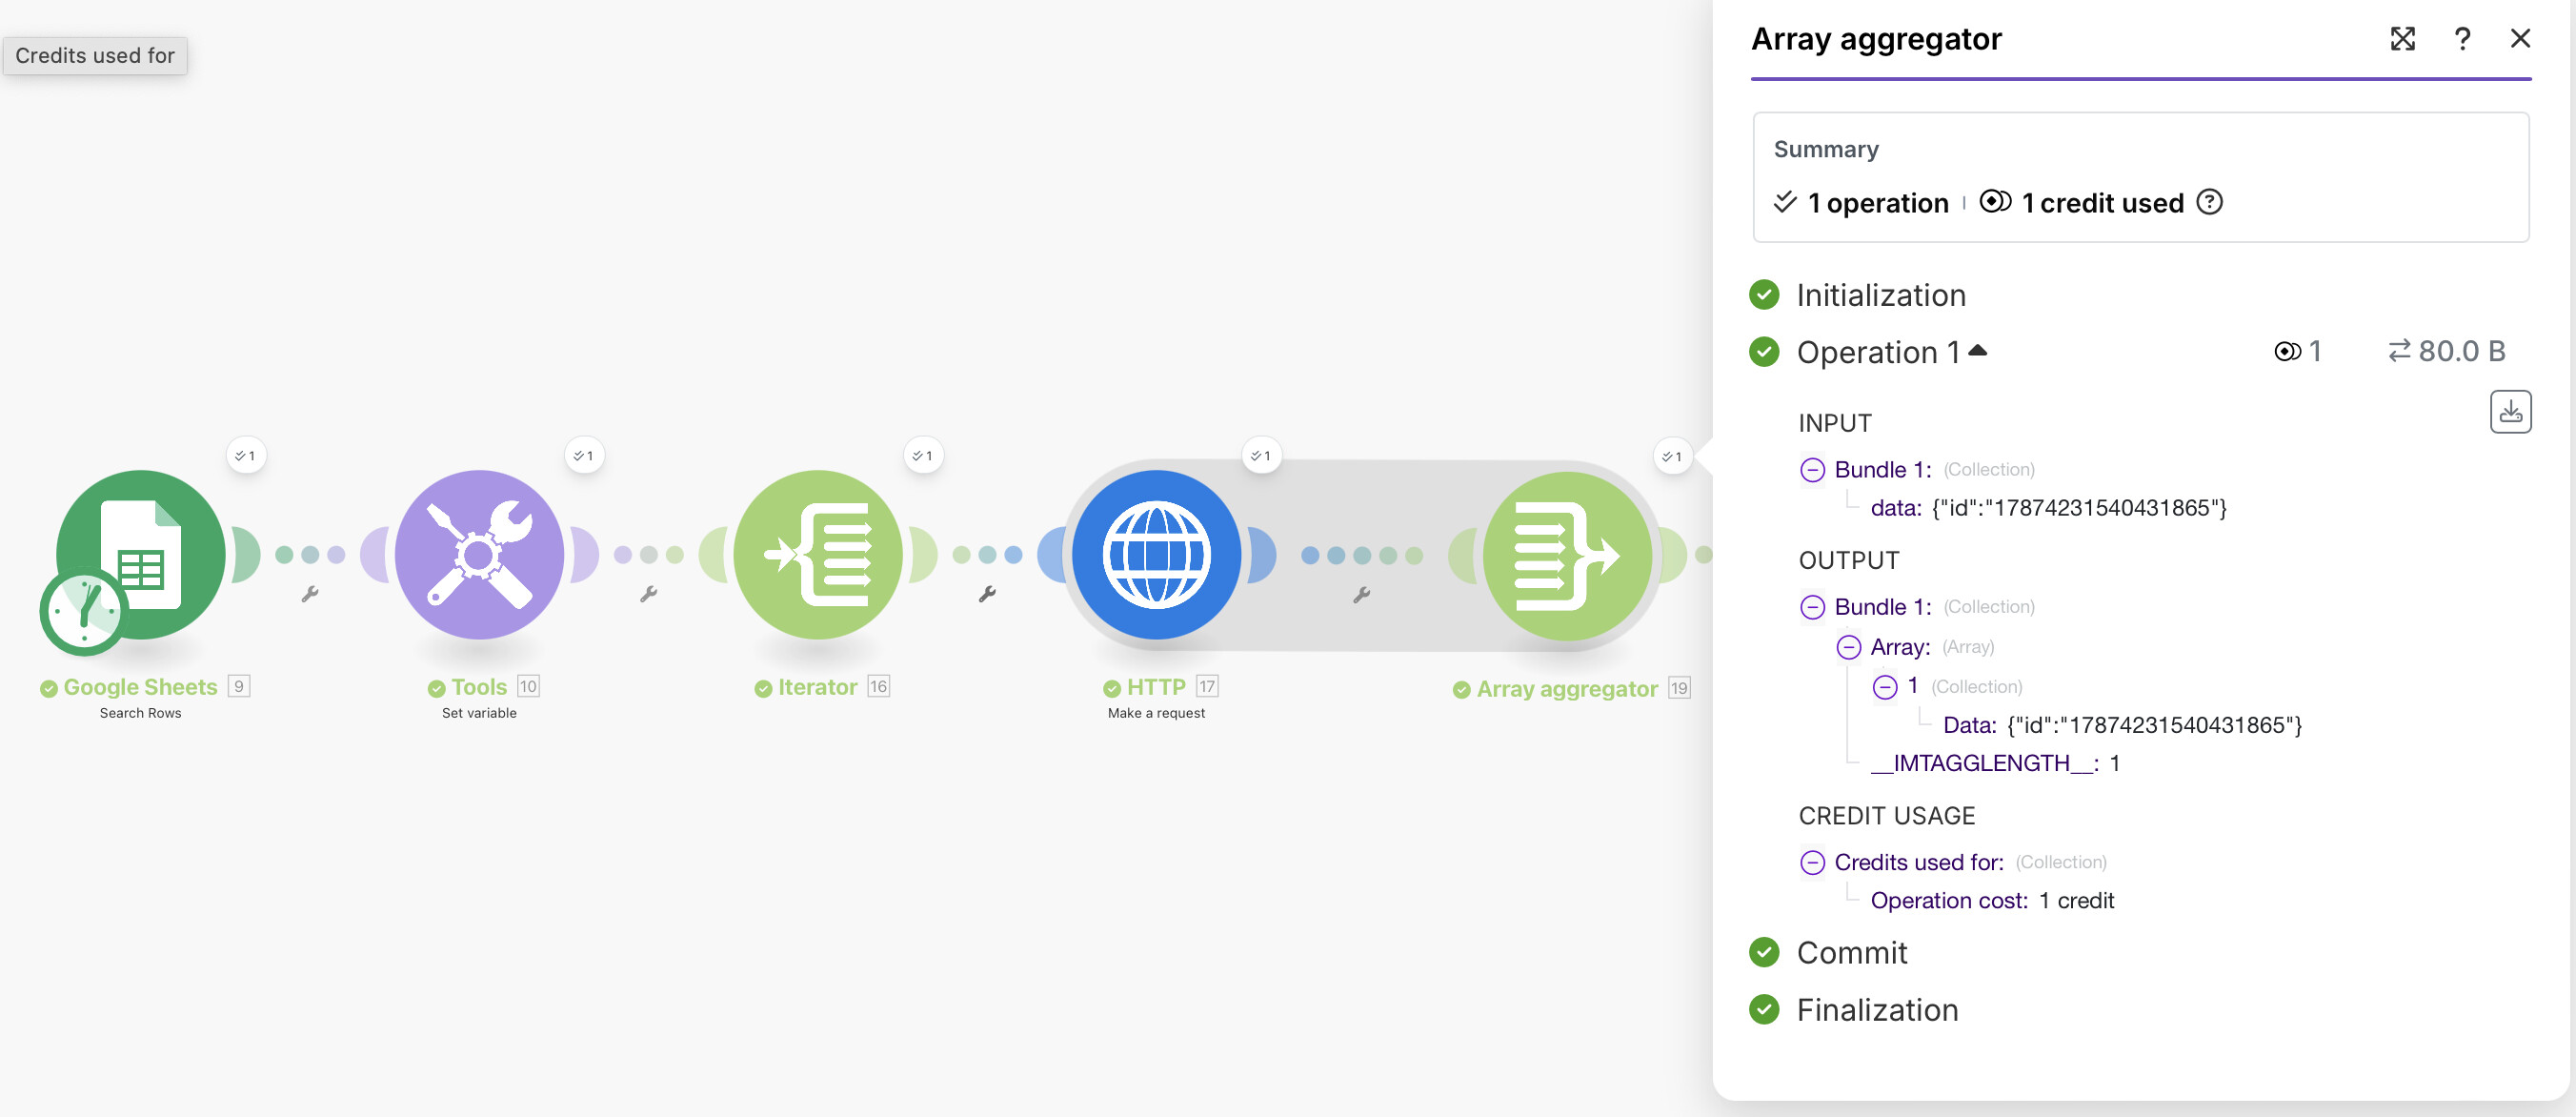Viewport: 2576px width, 1117px height.
Task: Collapse the OUTPUT Bundle 1 collection
Action: point(1812,607)
